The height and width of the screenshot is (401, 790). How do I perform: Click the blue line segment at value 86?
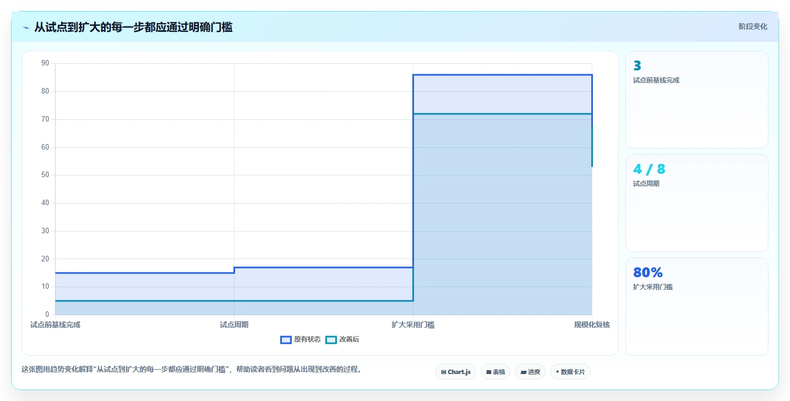click(x=502, y=75)
